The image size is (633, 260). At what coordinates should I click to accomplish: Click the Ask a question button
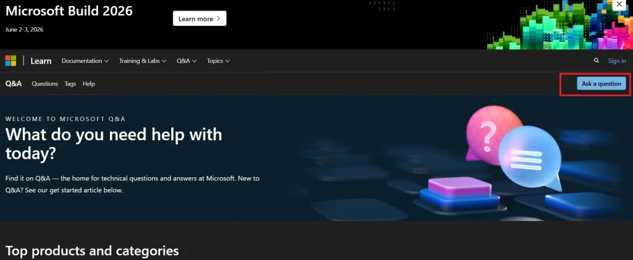pyautogui.click(x=601, y=83)
